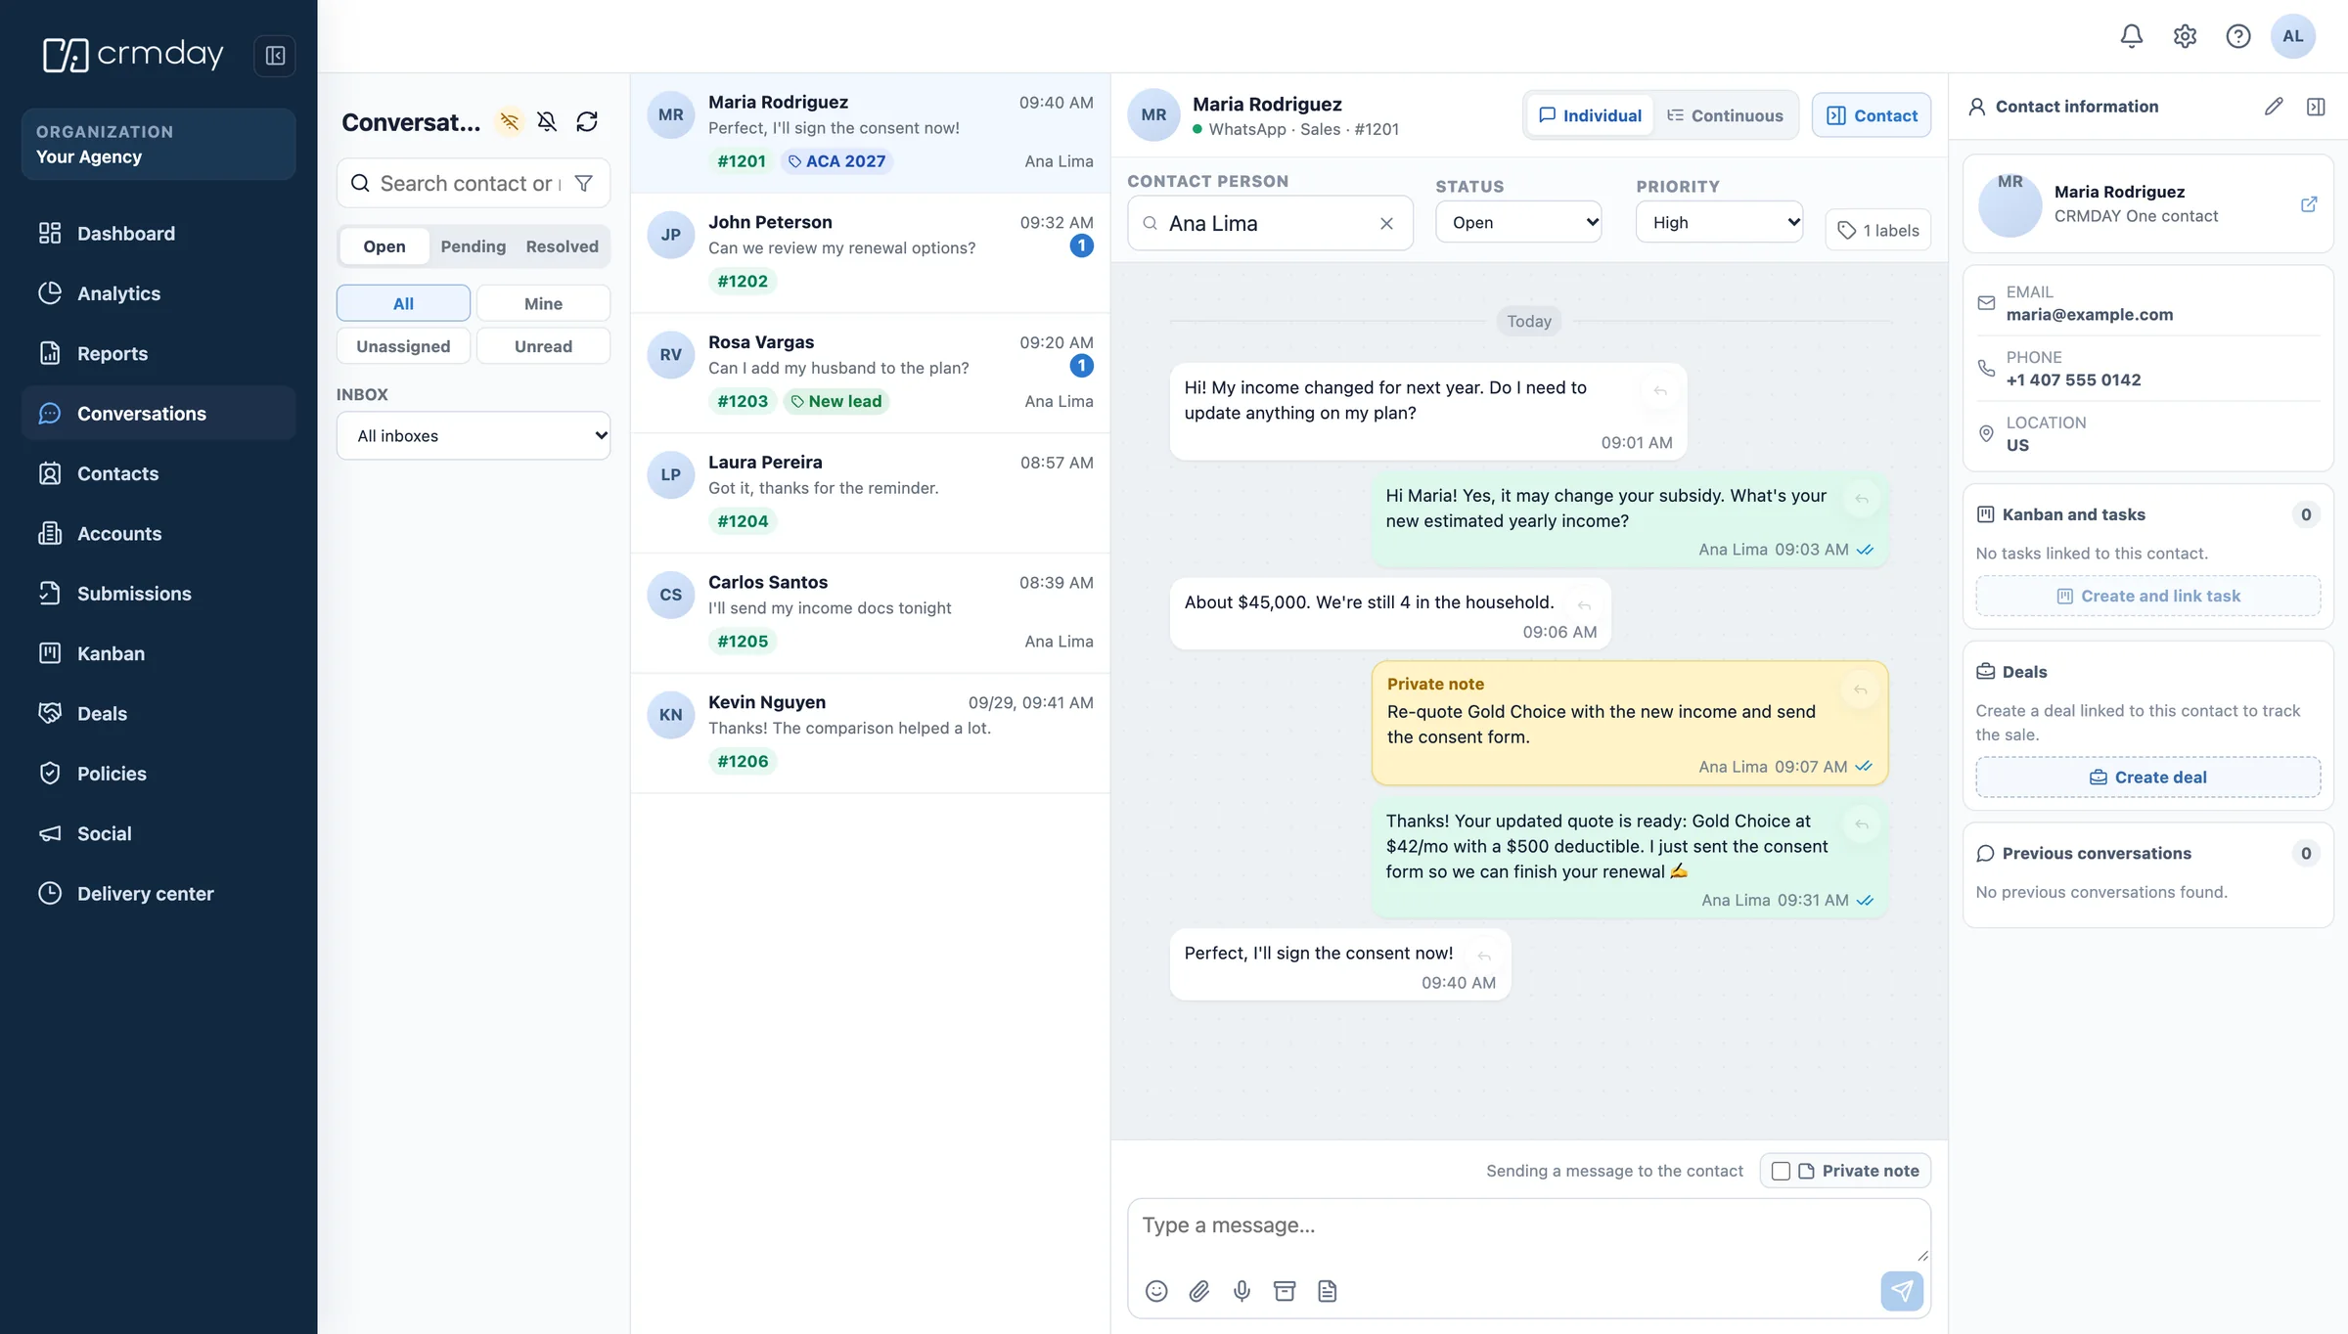Open the help question mark icon
The image size is (2348, 1334).
[2238, 36]
